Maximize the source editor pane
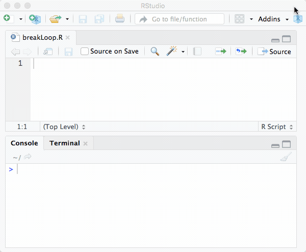 tap(286, 39)
